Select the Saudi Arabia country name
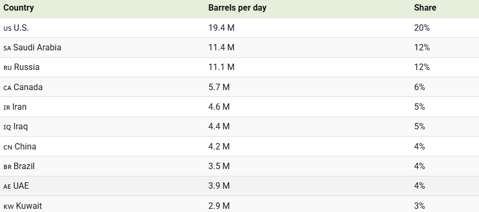 point(37,48)
